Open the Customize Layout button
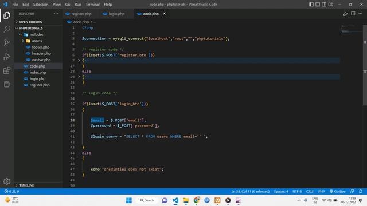 point(330,4)
